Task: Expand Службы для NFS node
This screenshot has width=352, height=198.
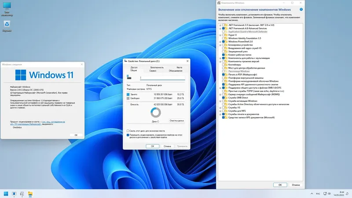Action: 220,111
